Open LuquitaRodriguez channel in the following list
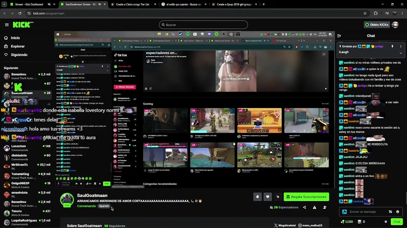 click(x=27, y=222)
